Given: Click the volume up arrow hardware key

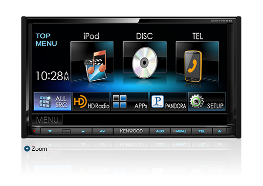Looking at the screenshot, I should coord(83,131).
